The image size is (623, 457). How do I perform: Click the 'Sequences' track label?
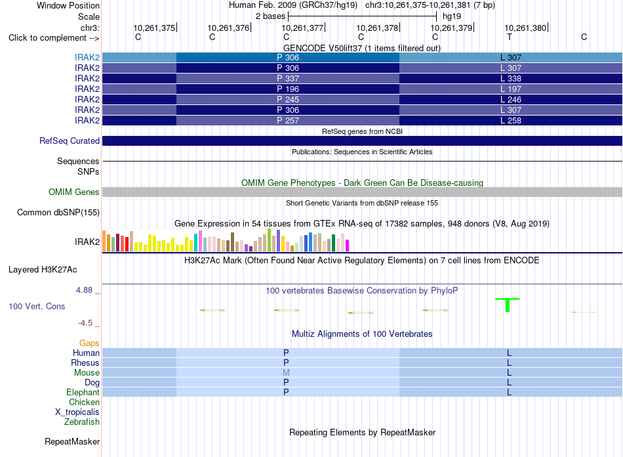(78, 161)
